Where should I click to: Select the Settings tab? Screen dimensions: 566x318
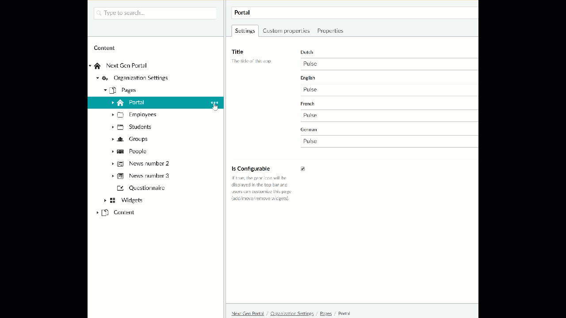pyautogui.click(x=245, y=31)
